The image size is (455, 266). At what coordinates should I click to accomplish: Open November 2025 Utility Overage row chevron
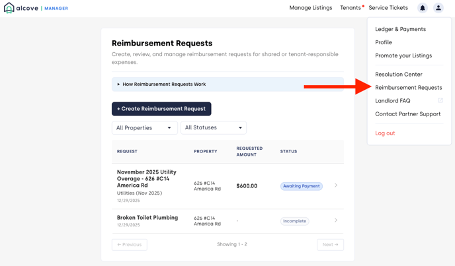tap(336, 185)
